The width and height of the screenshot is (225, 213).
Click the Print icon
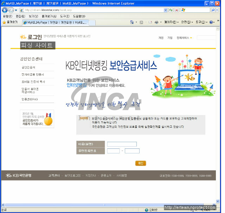pos(156,22)
